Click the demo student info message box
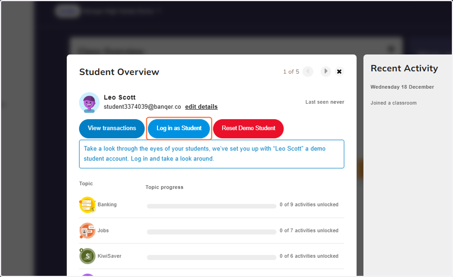Viewport: 453px width, 277px height. [211, 154]
